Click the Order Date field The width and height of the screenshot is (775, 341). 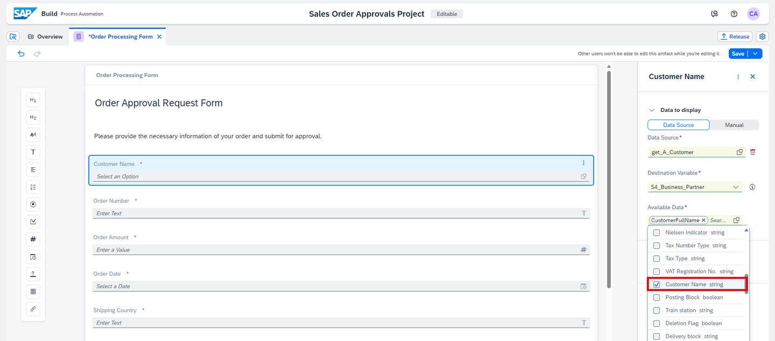[341, 287]
